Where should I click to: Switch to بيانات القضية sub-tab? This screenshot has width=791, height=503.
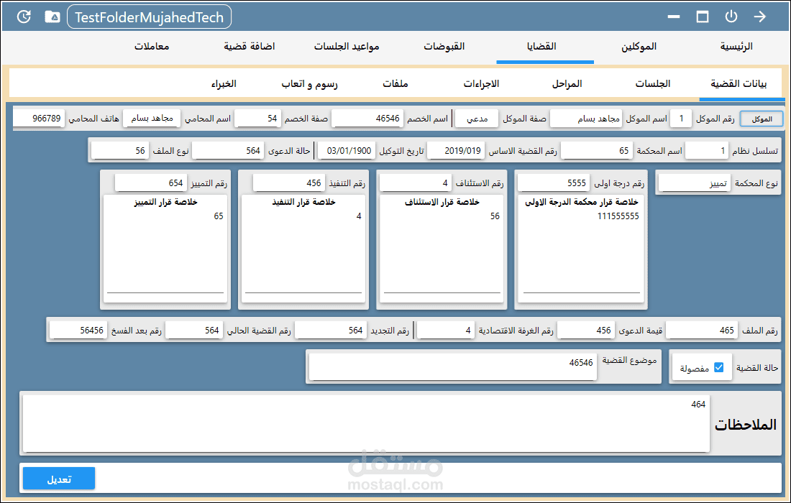pos(739,83)
